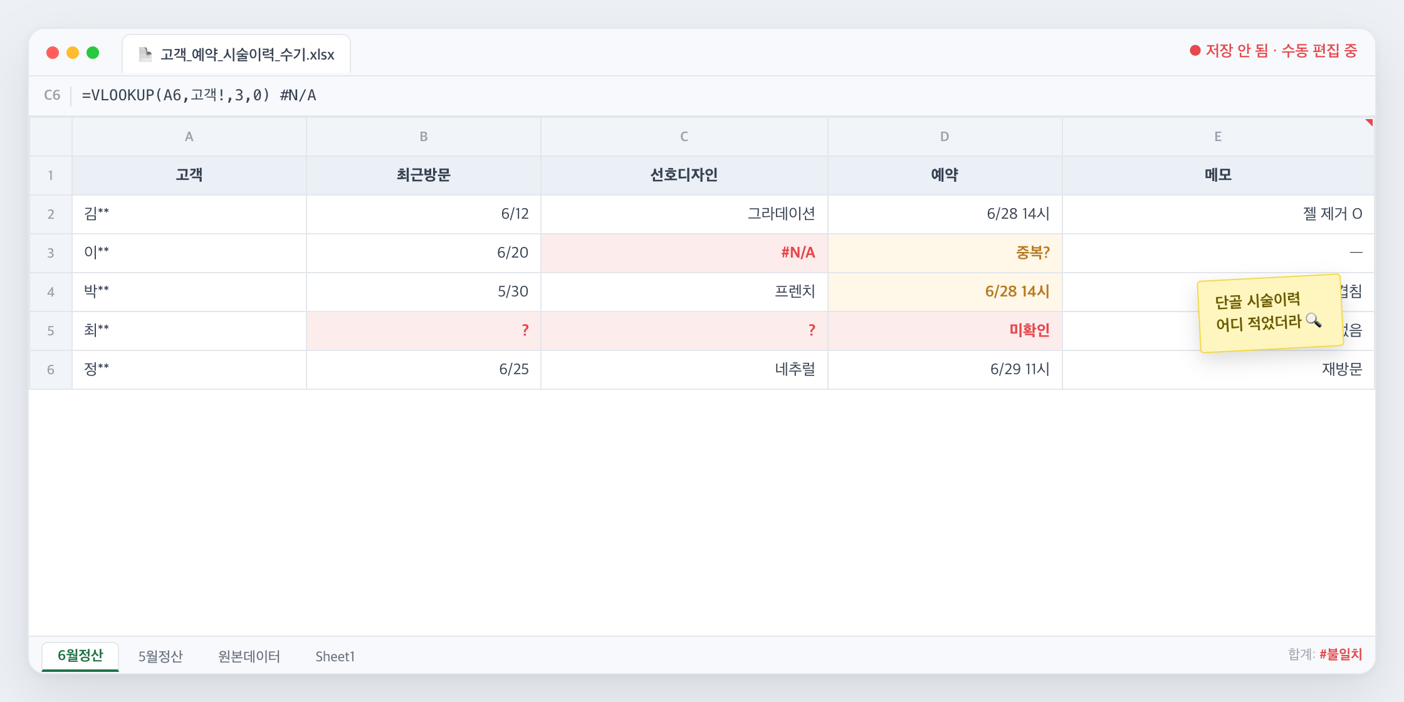This screenshot has height=702, width=1404.
Task: Click the red comment marker on column E
Action: [1370, 122]
